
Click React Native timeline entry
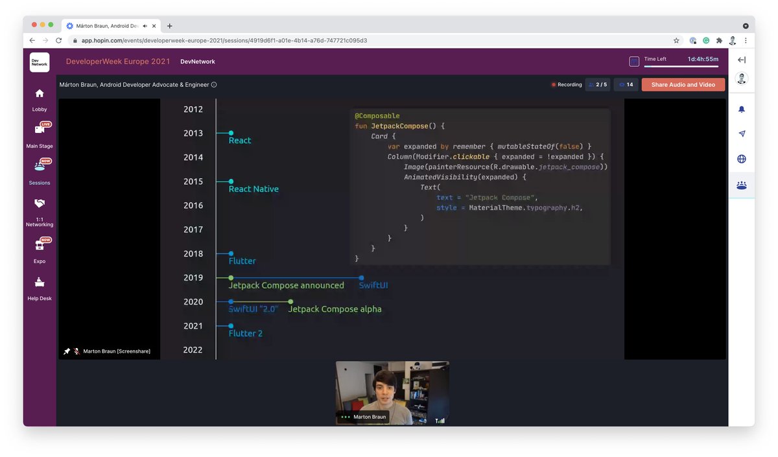(253, 189)
